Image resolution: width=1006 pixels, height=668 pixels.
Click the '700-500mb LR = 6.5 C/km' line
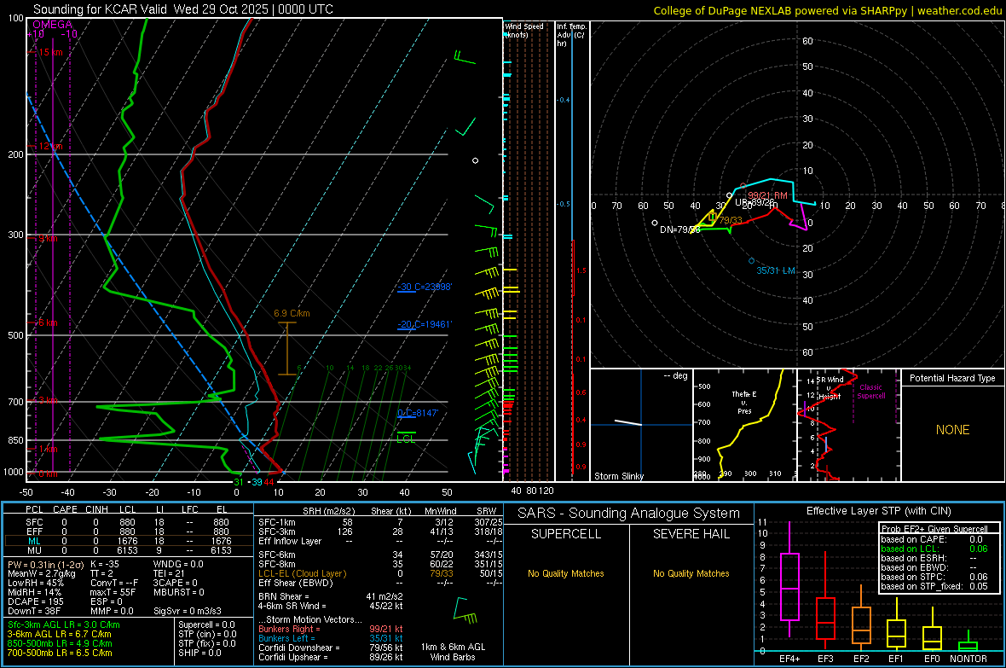click(x=60, y=653)
